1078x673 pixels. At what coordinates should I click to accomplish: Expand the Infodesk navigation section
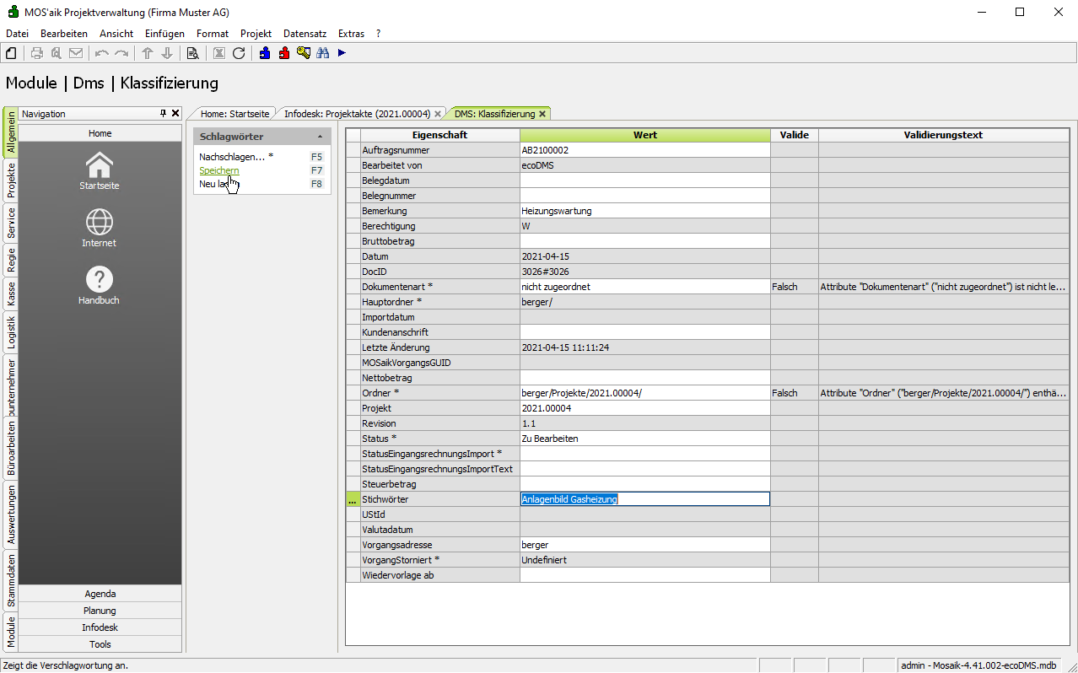click(x=100, y=627)
